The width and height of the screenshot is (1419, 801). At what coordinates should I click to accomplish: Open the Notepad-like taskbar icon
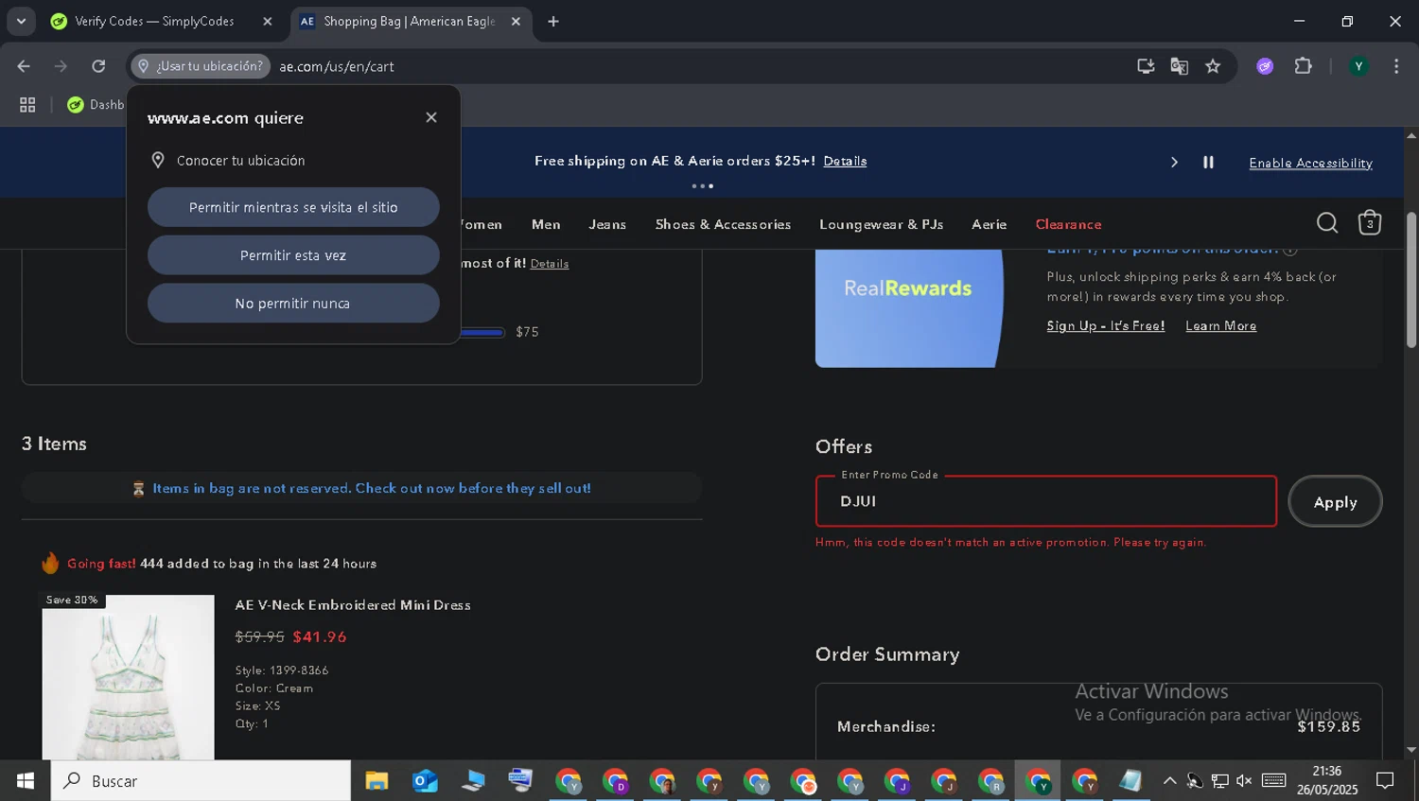(x=1130, y=781)
